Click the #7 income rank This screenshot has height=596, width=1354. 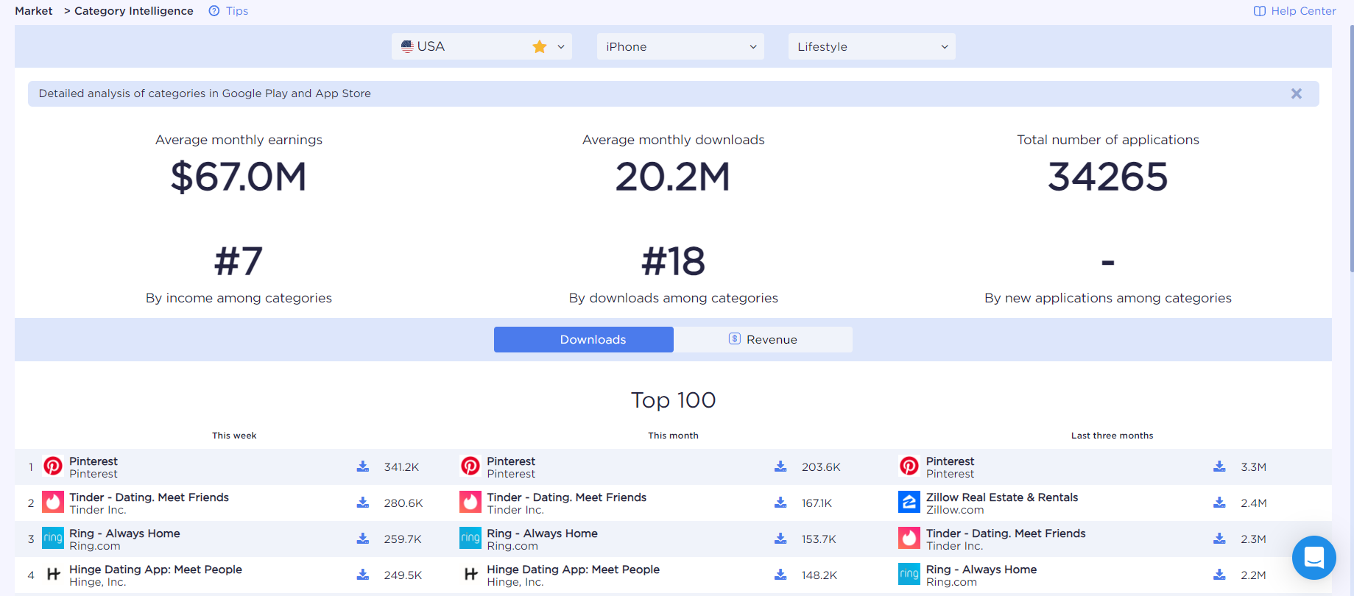pyautogui.click(x=239, y=261)
